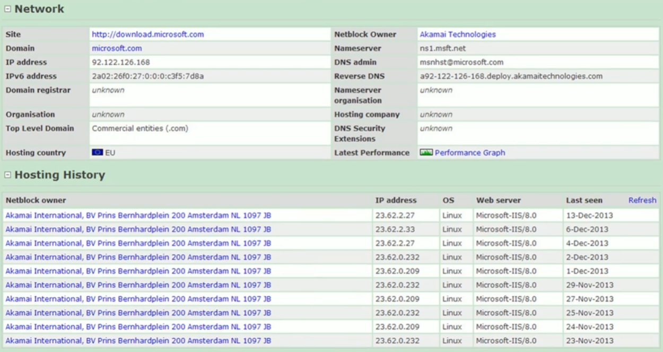Open the Akamai Technologies netblock owner link

[x=458, y=35]
